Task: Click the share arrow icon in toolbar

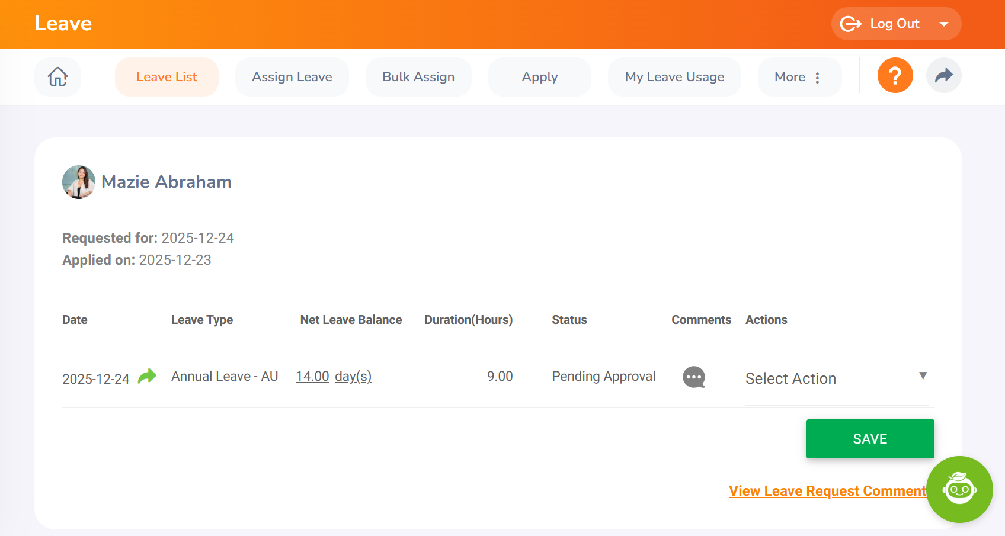Action: coord(943,76)
